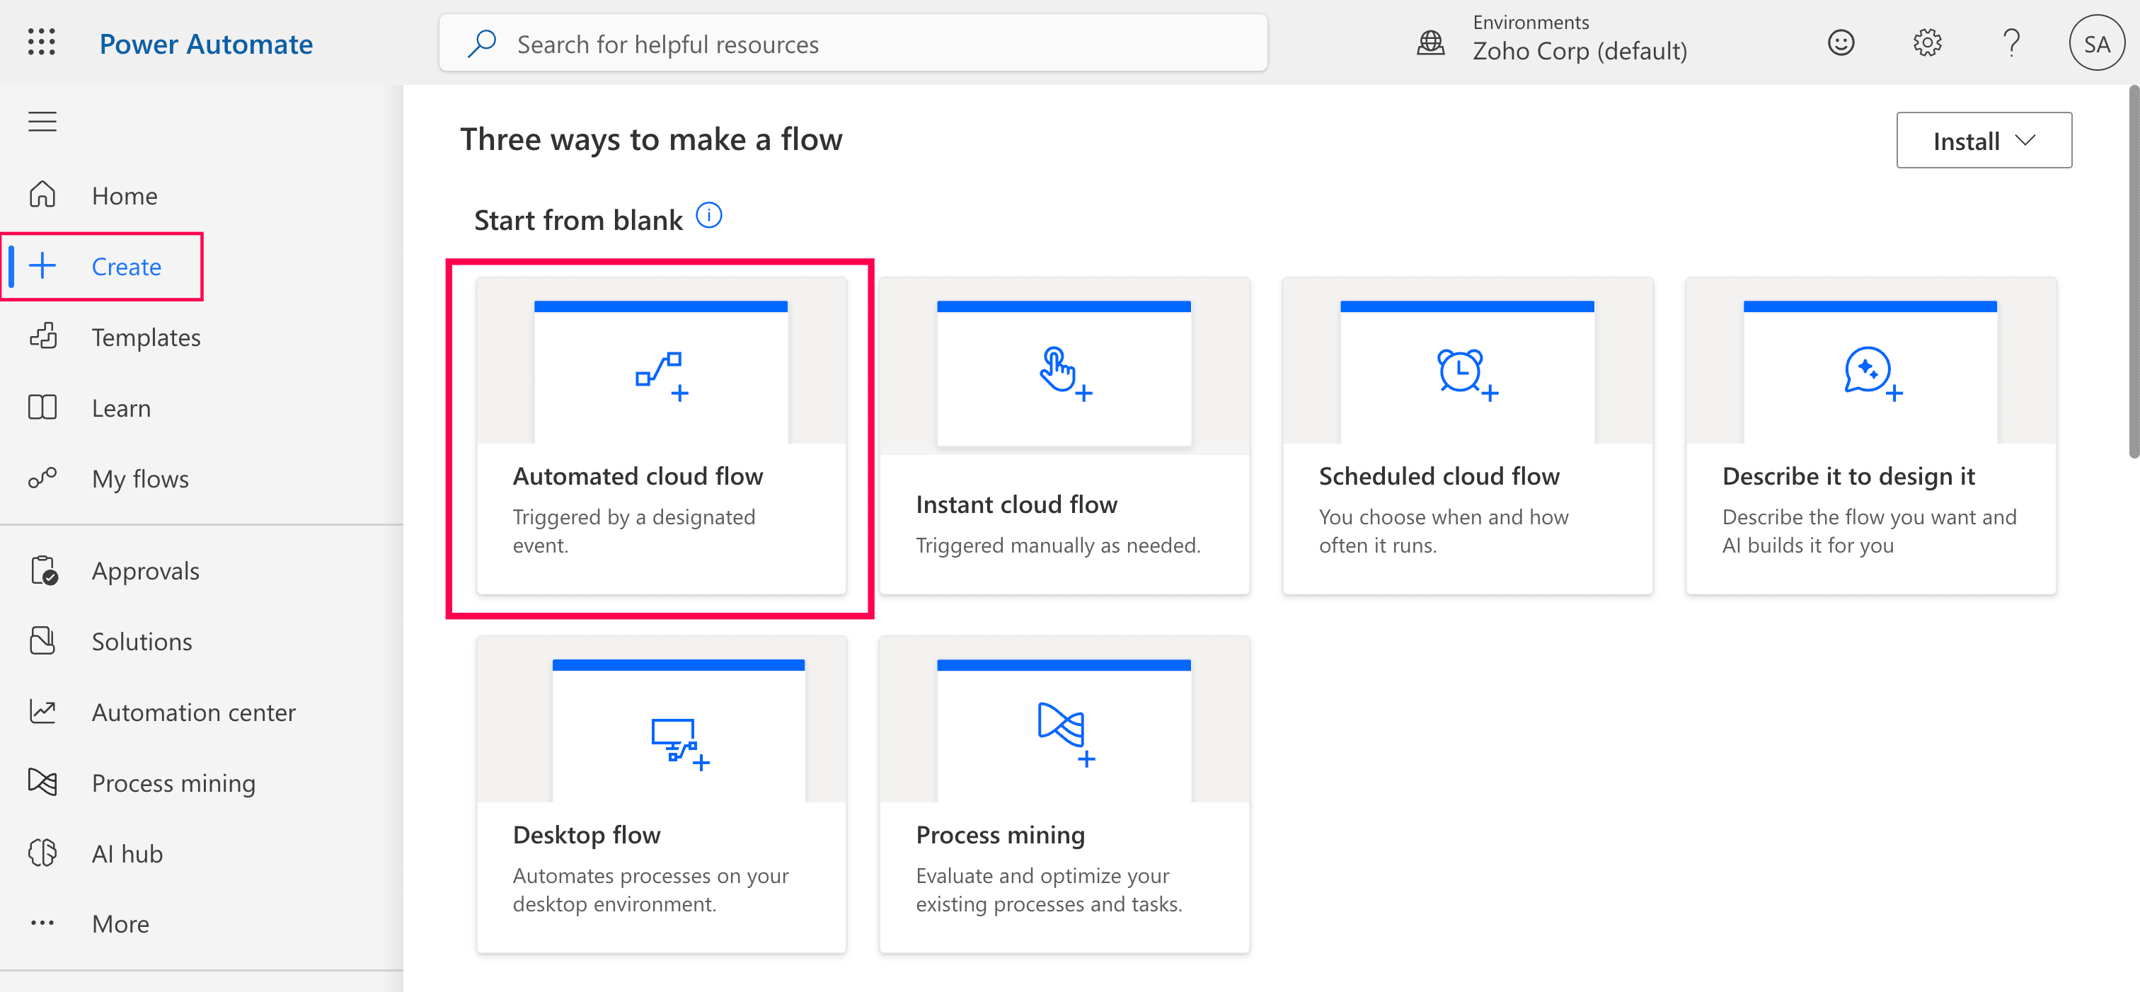Open the Solutions panel
This screenshot has height=992, width=2140.
(x=142, y=640)
